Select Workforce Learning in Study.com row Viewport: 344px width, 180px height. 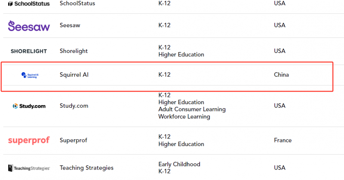[x=184, y=117]
